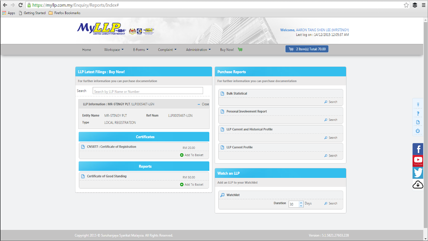This screenshot has width=428, height=241.
Task: Open the Twitter social link
Action: coord(418,173)
